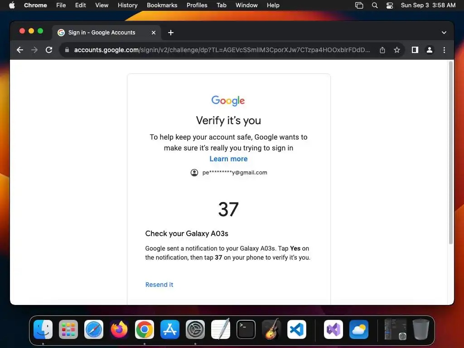Open Finder from the Dock

point(43,329)
